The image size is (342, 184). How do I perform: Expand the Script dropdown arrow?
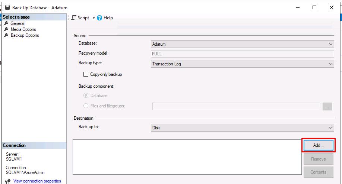tap(94, 18)
